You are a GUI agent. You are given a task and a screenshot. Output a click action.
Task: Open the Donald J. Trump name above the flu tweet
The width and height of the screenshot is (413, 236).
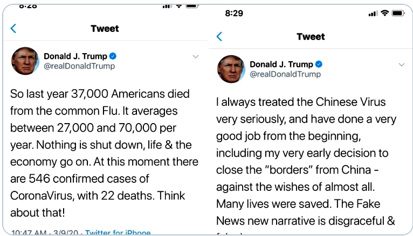click(x=75, y=56)
